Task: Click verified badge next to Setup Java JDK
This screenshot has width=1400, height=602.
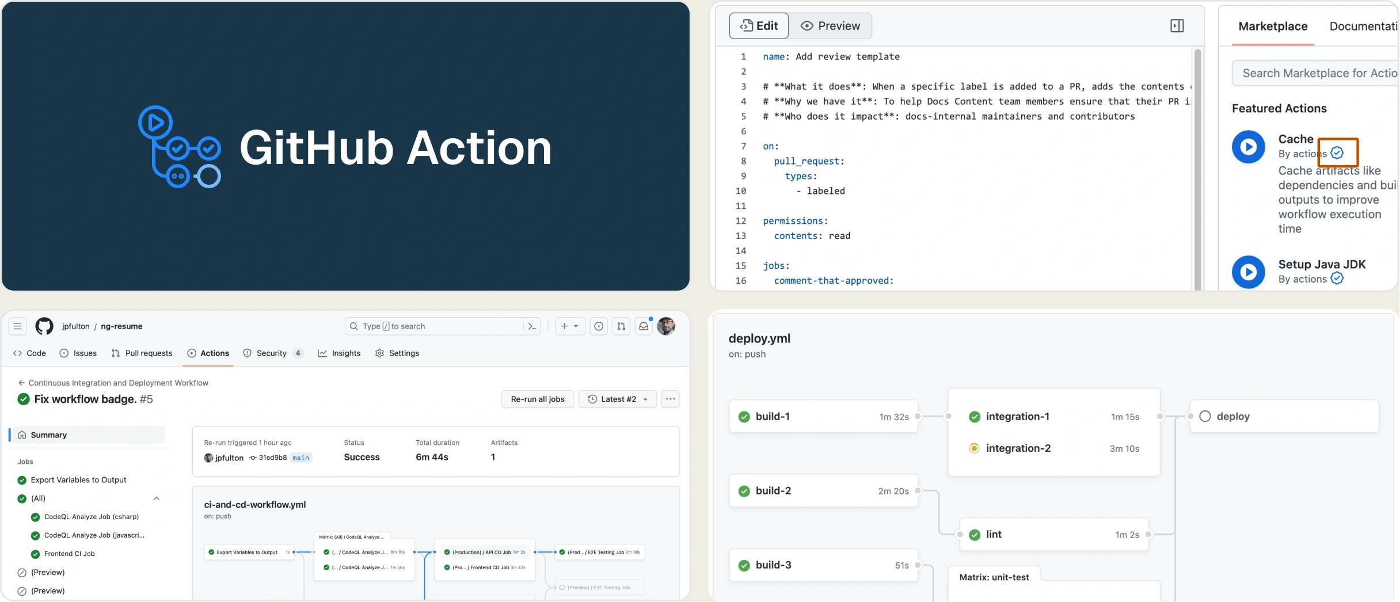Action: 1337,279
